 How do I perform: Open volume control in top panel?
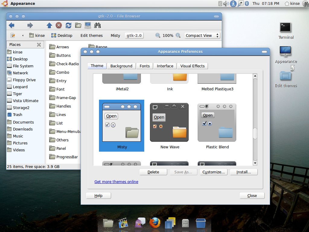[x=226, y=4]
